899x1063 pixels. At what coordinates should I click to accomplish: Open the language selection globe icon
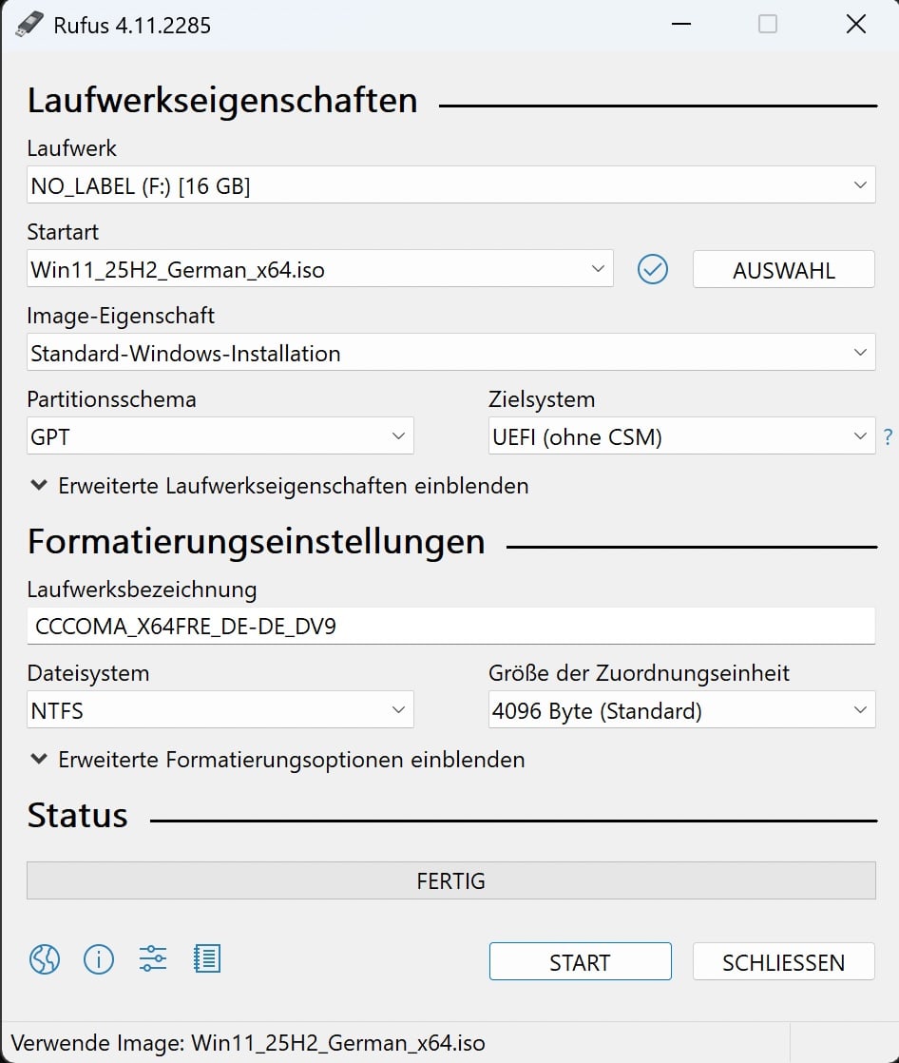pos(45,959)
